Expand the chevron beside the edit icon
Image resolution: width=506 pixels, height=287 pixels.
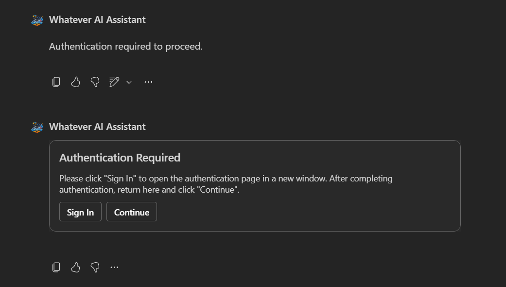(x=129, y=82)
